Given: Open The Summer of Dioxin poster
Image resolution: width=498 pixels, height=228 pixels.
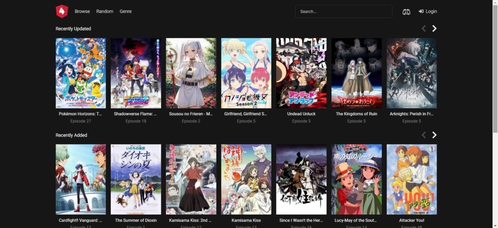Looking at the screenshot, I should [x=136, y=179].
